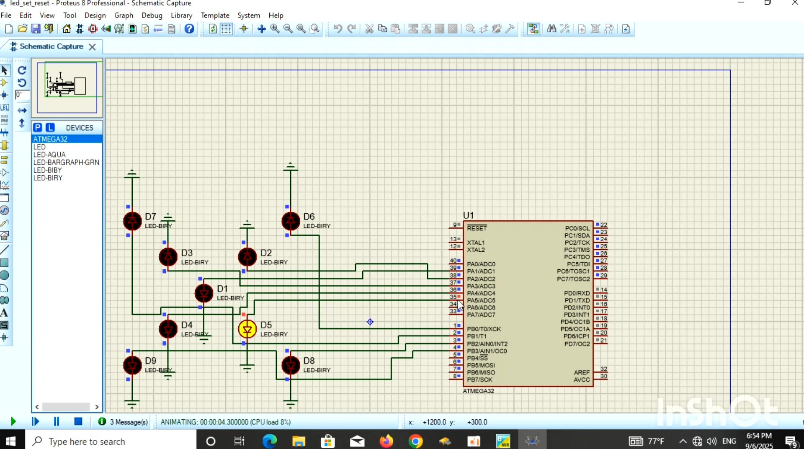Open the Help question mark icon
Image resolution: width=804 pixels, height=449 pixels.
click(x=189, y=29)
